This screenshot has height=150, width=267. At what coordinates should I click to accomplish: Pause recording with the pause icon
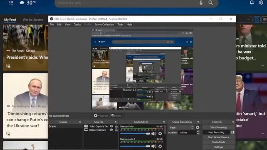pyautogui.click(x=233, y=132)
